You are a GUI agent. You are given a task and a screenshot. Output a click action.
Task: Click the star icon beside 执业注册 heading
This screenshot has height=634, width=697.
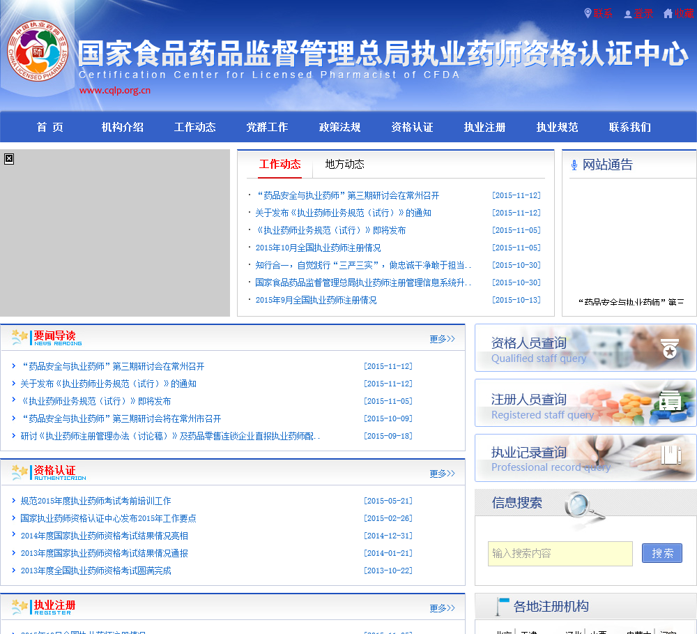click(x=20, y=607)
